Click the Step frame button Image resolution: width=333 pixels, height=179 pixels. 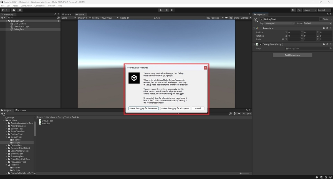(x=172, y=10)
